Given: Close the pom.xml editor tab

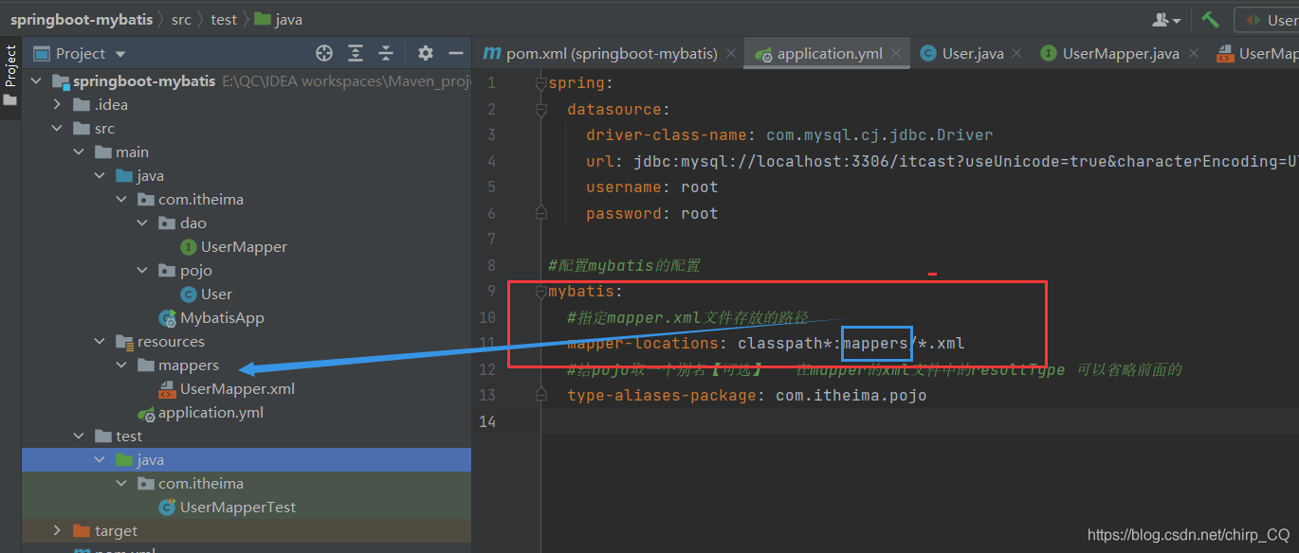Looking at the screenshot, I should point(731,54).
